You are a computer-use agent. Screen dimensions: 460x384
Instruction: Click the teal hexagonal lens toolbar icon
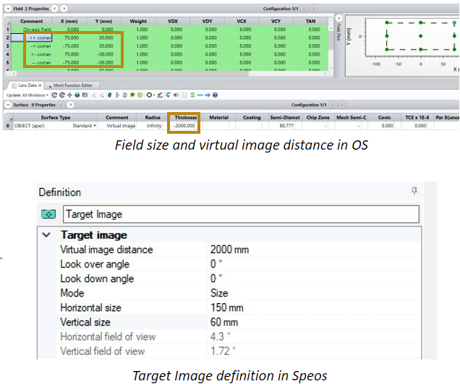click(x=109, y=95)
